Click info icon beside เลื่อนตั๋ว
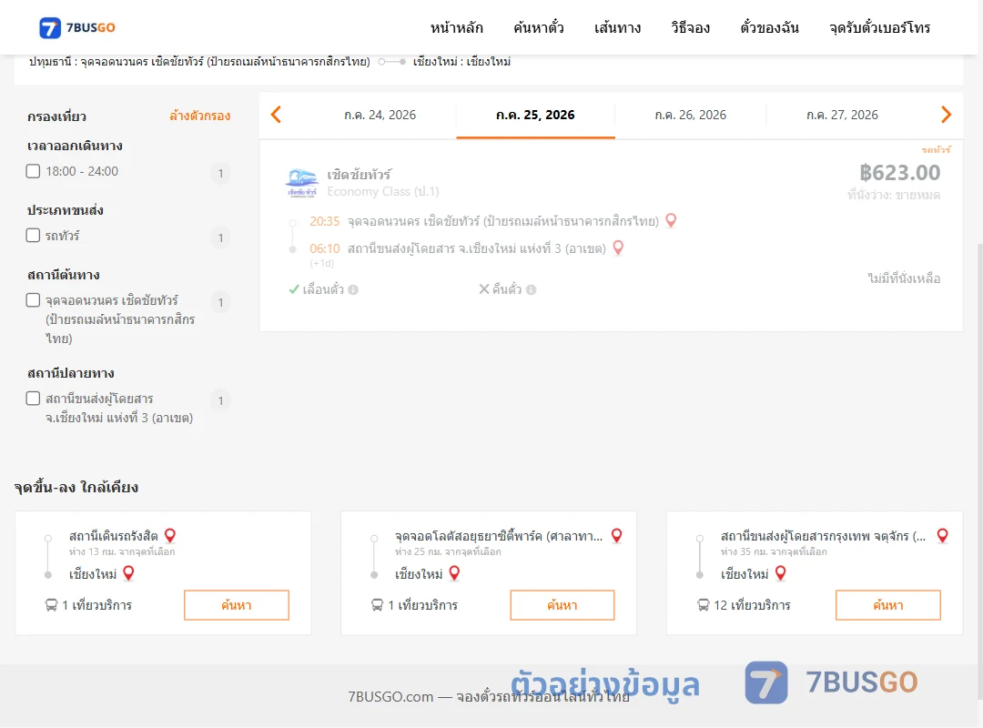This screenshot has width=983, height=728. [353, 289]
